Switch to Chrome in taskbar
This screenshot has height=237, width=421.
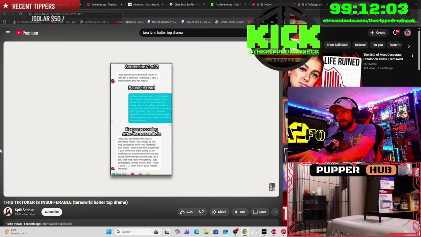[245, 232]
